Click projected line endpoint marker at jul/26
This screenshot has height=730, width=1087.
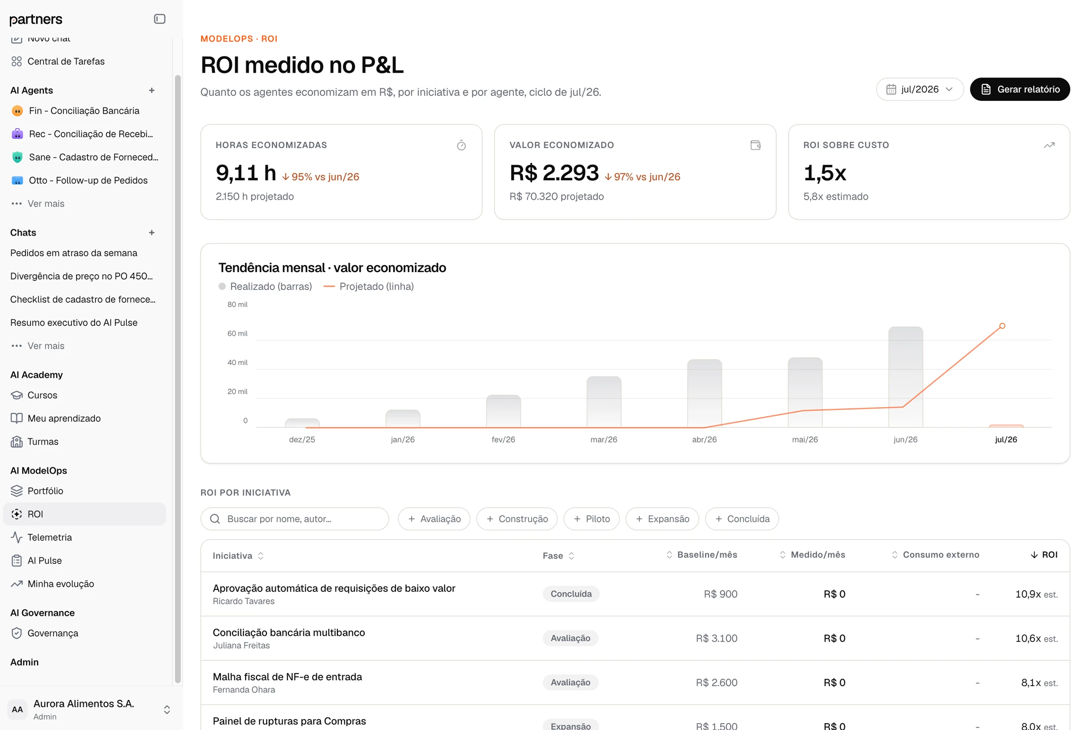(x=1002, y=326)
